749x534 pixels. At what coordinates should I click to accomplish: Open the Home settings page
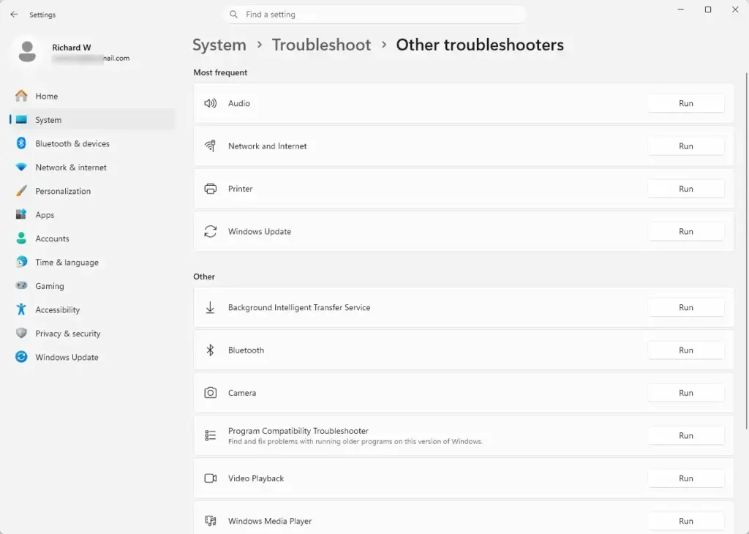pyautogui.click(x=92, y=96)
